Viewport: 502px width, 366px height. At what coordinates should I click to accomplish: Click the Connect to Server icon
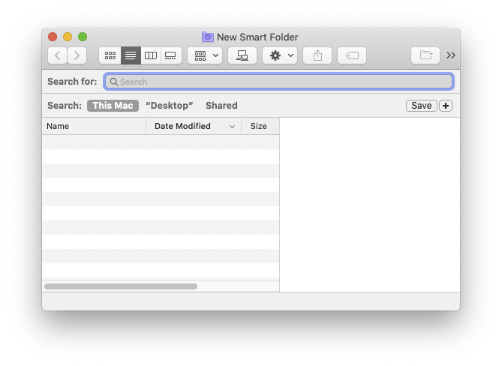pyautogui.click(x=242, y=55)
